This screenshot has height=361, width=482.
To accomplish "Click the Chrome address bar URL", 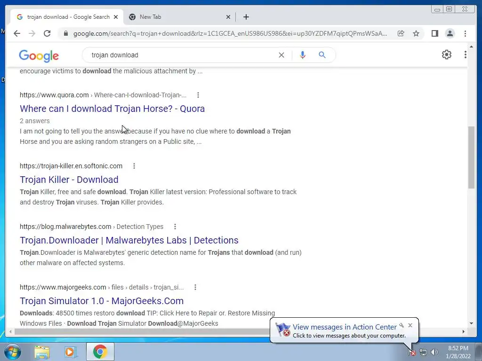I will tap(230, 33).
